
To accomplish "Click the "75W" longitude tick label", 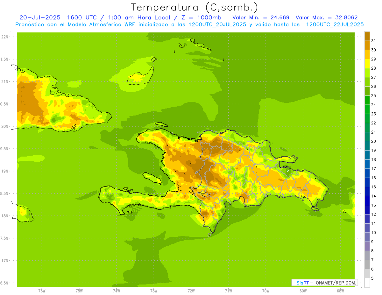I will pos(79,291).
